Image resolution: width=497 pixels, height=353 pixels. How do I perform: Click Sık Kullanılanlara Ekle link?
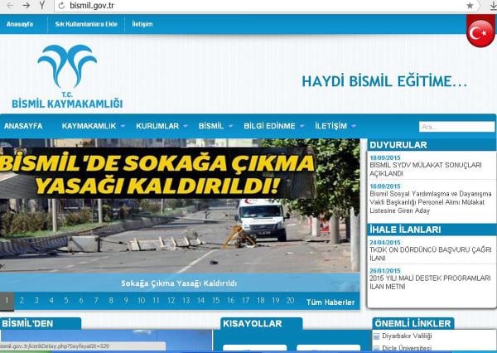[86, 24]
